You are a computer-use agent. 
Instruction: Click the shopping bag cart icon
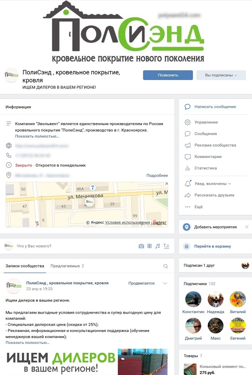tap(186, 246)
